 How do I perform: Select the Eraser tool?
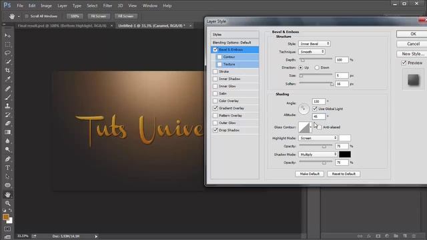coord(7,123)
